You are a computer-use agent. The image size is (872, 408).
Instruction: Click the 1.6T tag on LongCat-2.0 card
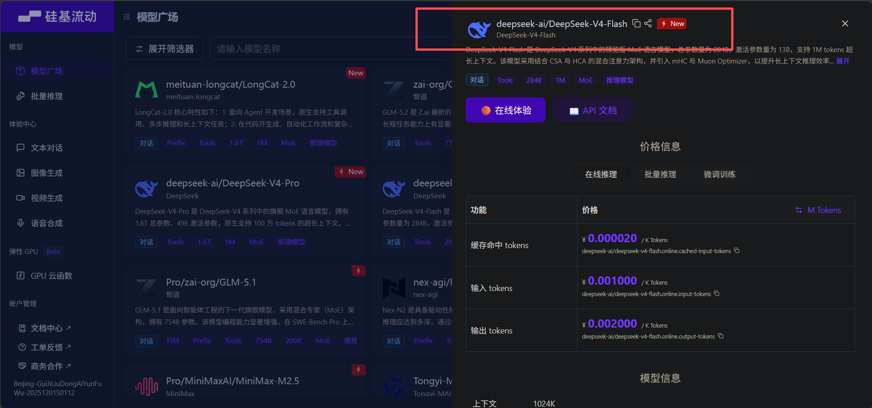click(x=236, y=143)
